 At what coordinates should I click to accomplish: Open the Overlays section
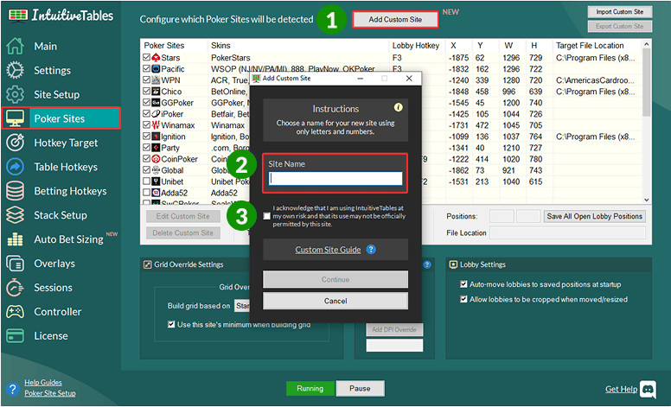[54, 264]
